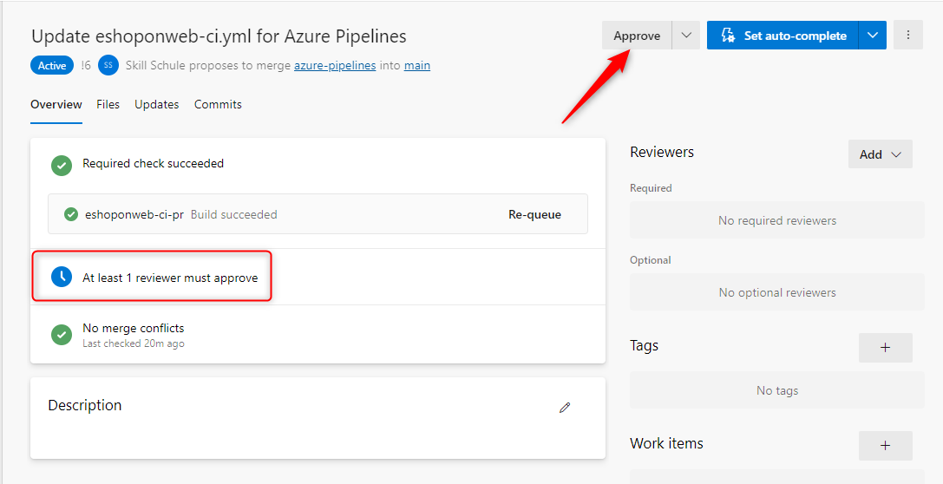Click the Skill Schule avatar icon
Image resolution: width=943 pixels, height=484 pixels.
[108, 65]
